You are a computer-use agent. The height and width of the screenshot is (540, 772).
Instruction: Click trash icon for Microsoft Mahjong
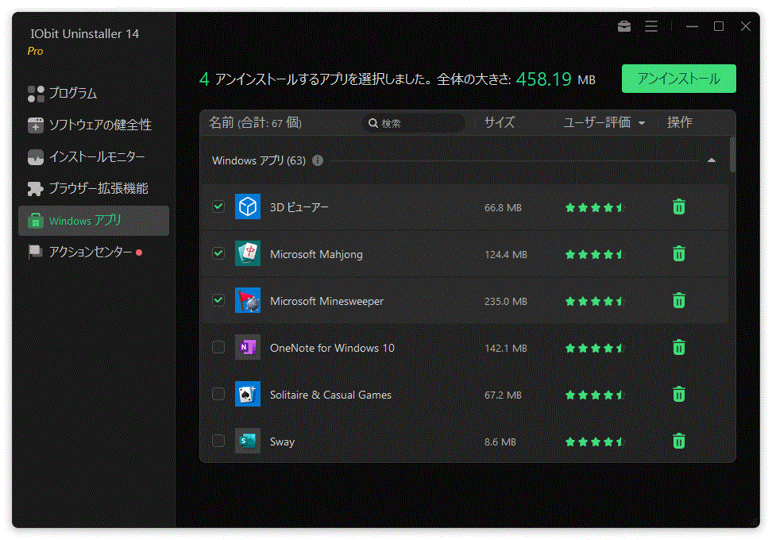[678, 253]
